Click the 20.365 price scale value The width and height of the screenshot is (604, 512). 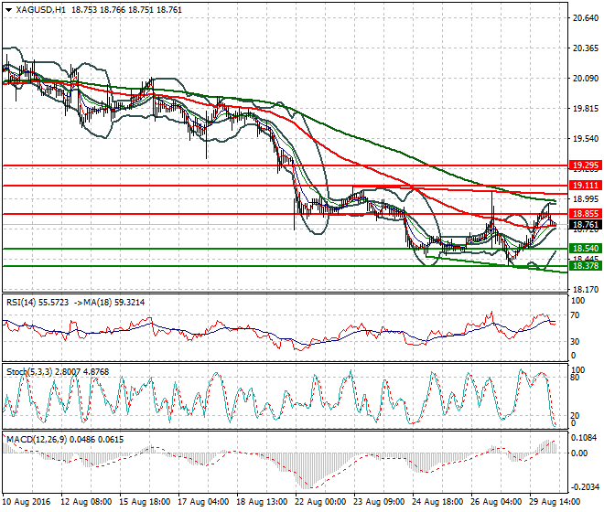(x=586, y=48)
